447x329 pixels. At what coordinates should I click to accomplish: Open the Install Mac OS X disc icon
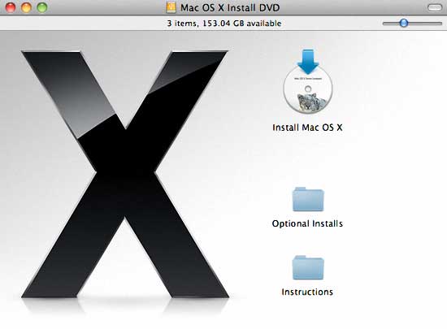(307, 81)
